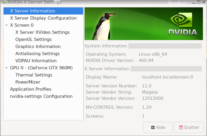Select X Server Information in the tree
Viewport: 207px width, 136px height.
[43, 11]
